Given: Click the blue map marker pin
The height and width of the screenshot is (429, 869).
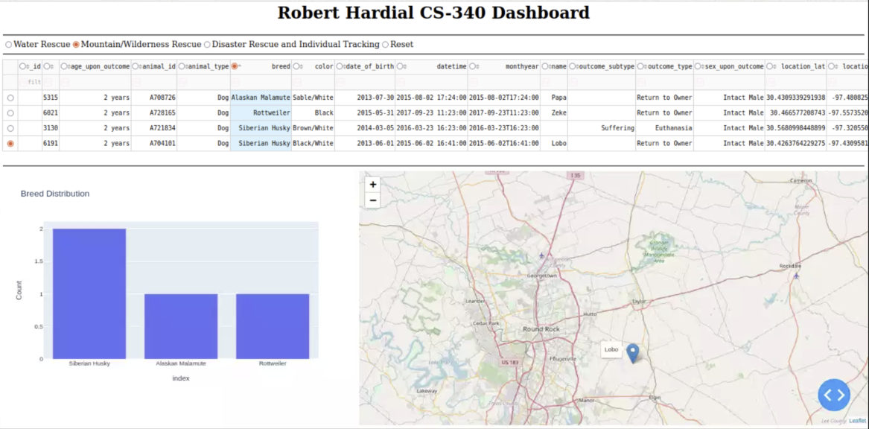Looking at the screenshot, I should tap(632, 353).
